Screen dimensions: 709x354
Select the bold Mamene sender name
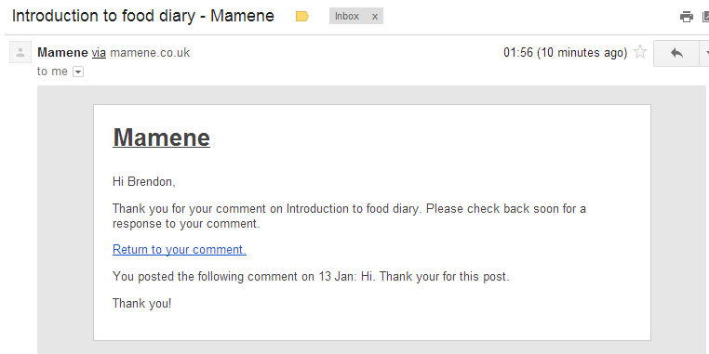point(62,53)
